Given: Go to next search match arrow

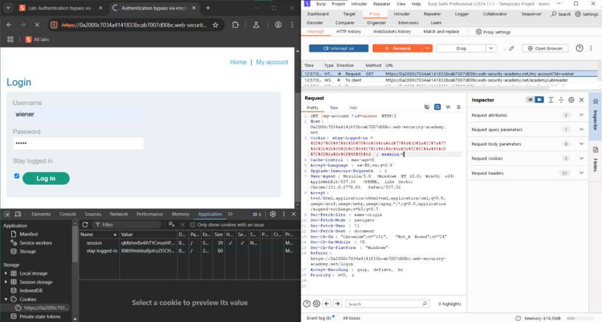Looking at the screenshot, I should [337, 304].
